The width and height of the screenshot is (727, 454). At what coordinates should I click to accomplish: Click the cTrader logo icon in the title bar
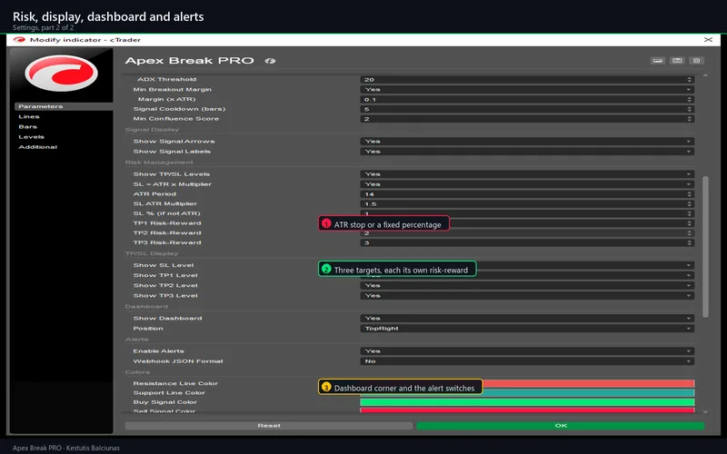(19, 40)
